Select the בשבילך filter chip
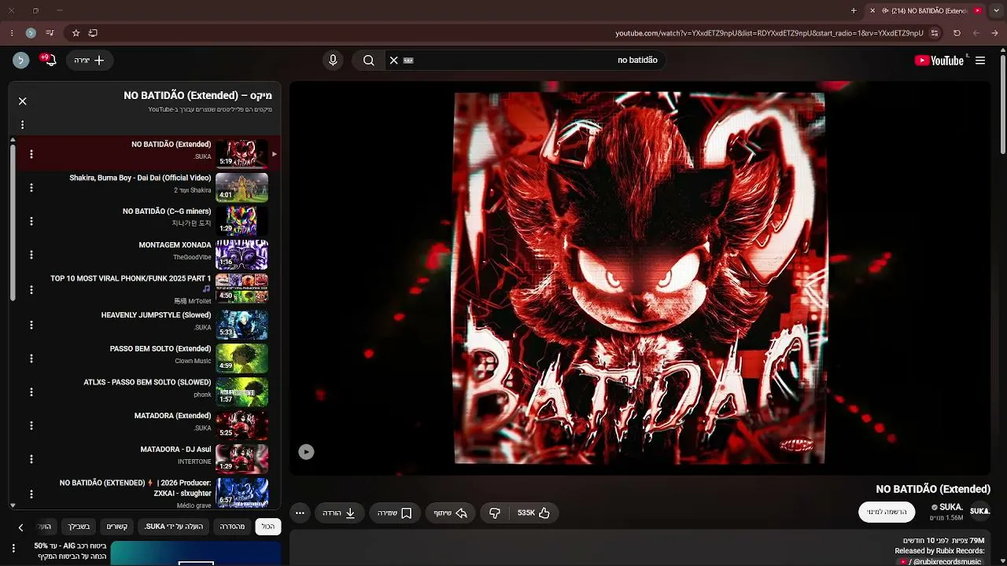The height and width of the screenshot is (566, 1007). tap(79, 527)
